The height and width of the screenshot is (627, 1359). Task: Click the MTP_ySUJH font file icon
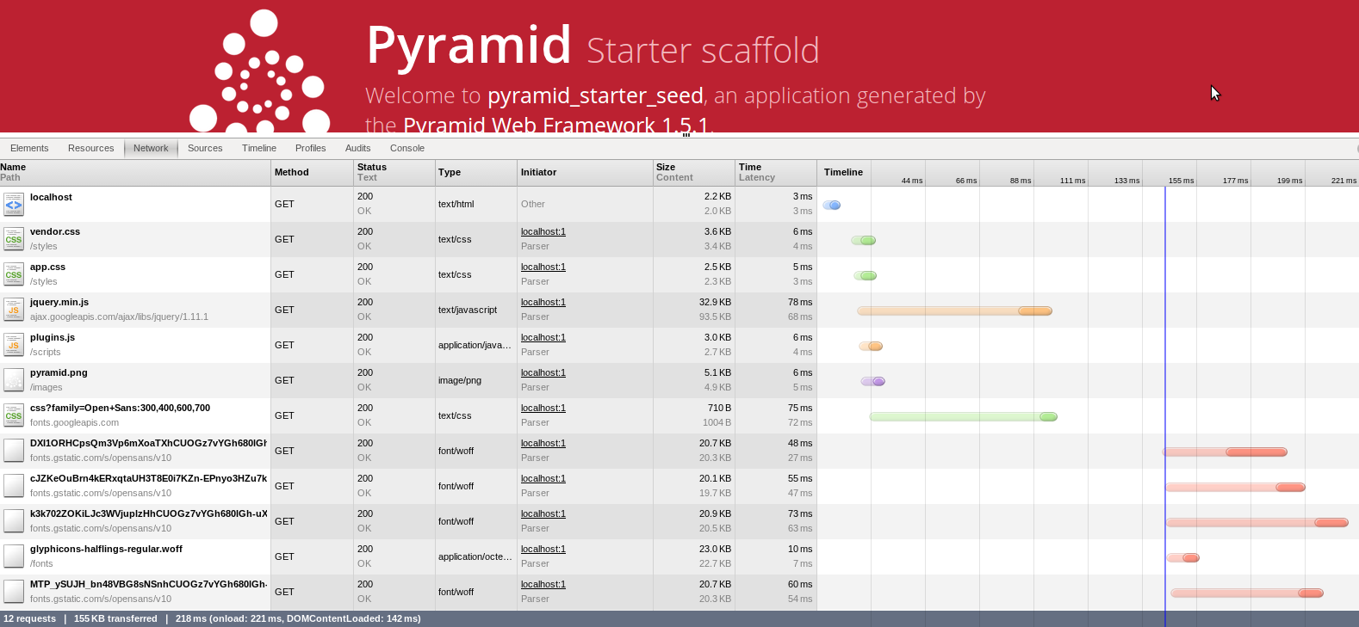point(14,592)
